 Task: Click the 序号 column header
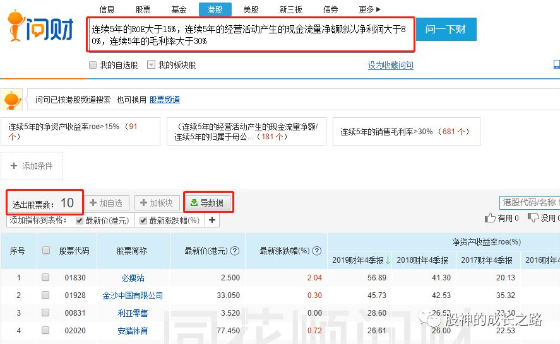click(x=18, y=251)
